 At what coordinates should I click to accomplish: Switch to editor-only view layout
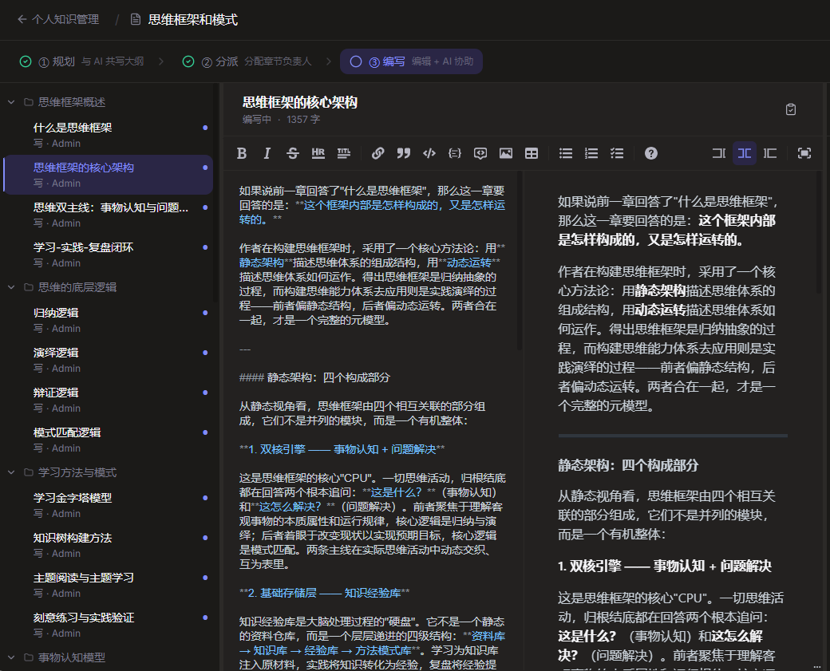(x=719, y=153)
